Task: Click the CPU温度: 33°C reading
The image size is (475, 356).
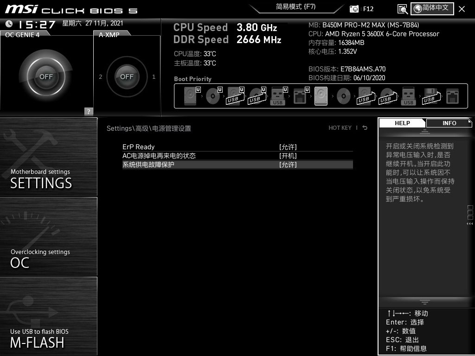Action: (x=195, y=54)
